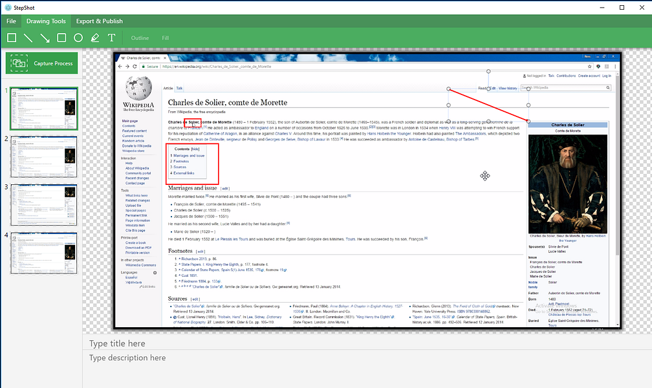Click 'hide' beside the Contents heading

point(195,149)
